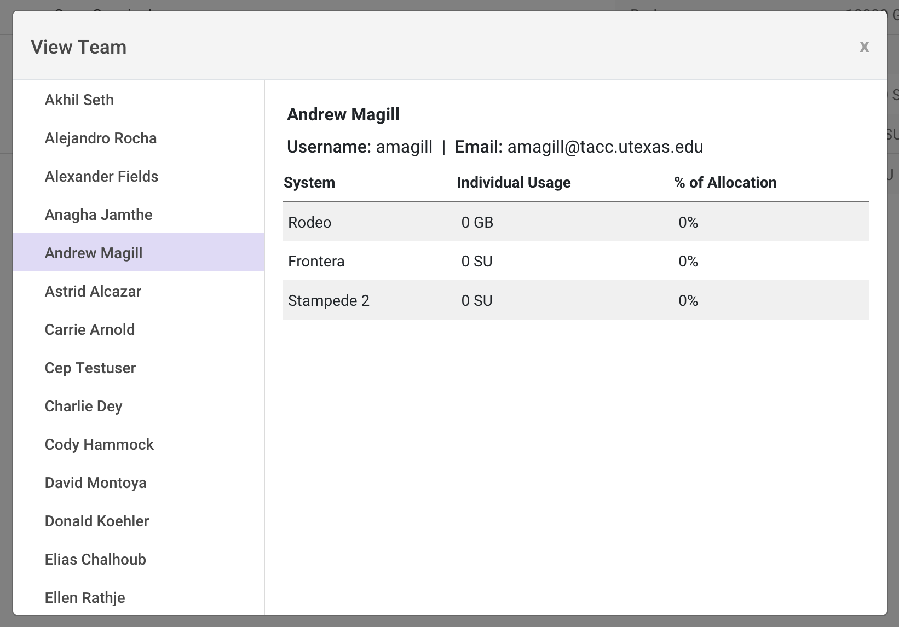The width and height of the screenshot is (899, 627).
Task: Select Akhil Seth from team list
Action: pos(79,100)
